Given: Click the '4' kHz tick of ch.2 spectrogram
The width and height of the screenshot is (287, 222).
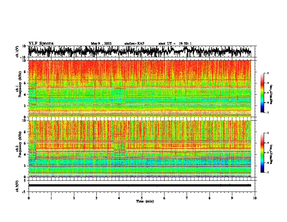Looking at the screenshot, I should [x=25, y=155].
